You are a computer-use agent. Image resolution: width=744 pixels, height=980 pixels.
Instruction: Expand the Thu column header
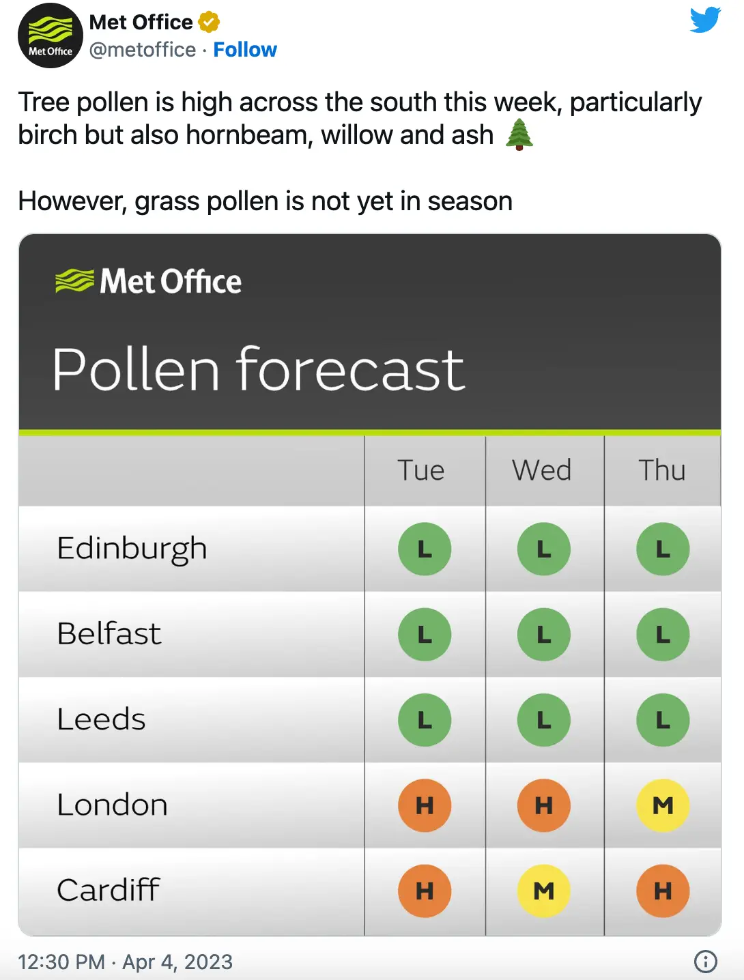661,470
